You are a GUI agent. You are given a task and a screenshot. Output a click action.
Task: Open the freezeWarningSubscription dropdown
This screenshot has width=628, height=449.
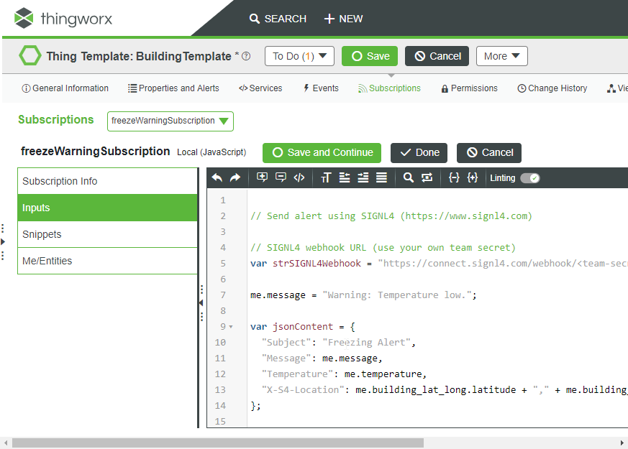point(170,121)
